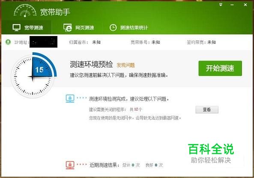Open the title bar dropdown menu arrow
This screenshot has height=178, width=254.
click(221, 5)
